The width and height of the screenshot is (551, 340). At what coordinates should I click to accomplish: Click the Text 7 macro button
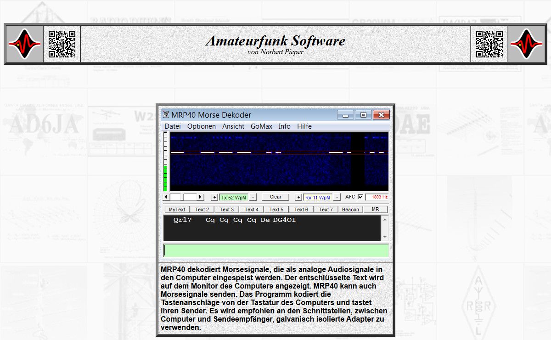(326, 210)
